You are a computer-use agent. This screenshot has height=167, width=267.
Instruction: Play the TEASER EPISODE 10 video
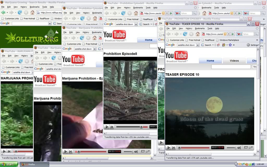coord(169,148)
